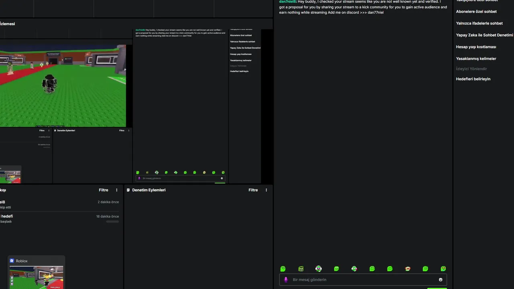This screenshot has width=514, height=289.
Task: Open the emoji picker in chat input
Action: coord(441,280)
